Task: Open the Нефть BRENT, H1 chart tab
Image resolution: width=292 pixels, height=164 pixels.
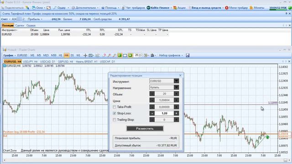Action: click(x=87, y=61)
